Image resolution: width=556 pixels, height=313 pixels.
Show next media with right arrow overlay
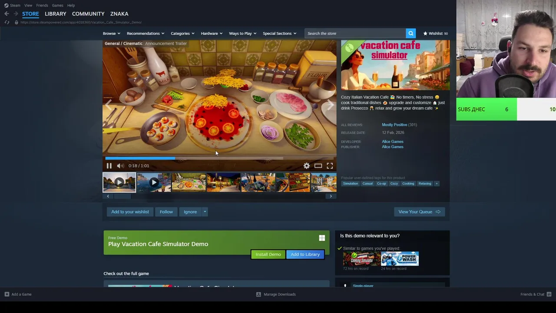[330, 104]
